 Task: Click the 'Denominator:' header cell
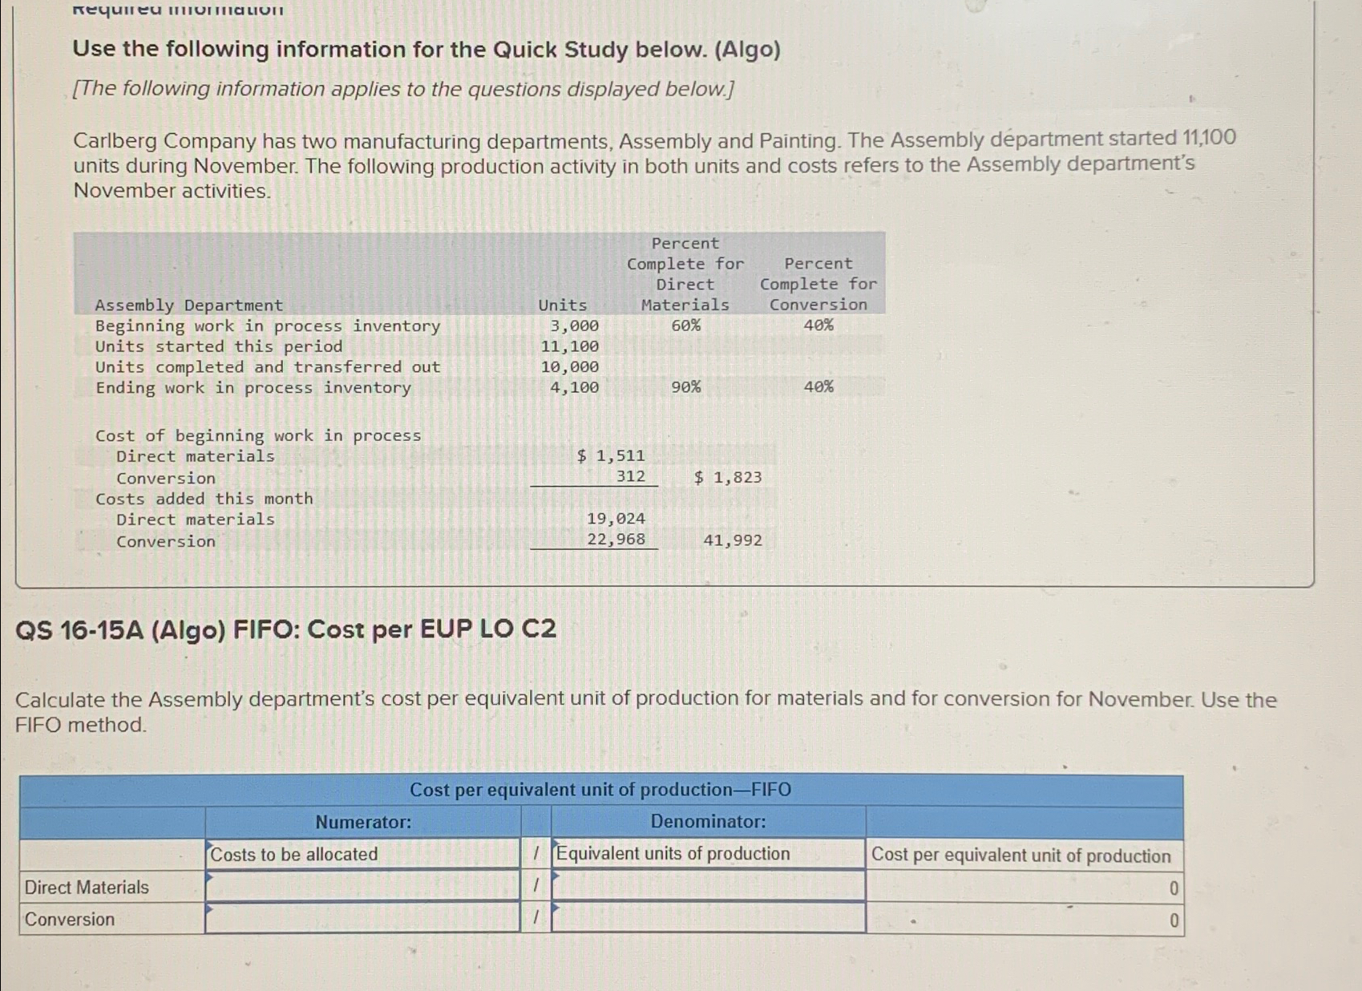coord(708,822)
